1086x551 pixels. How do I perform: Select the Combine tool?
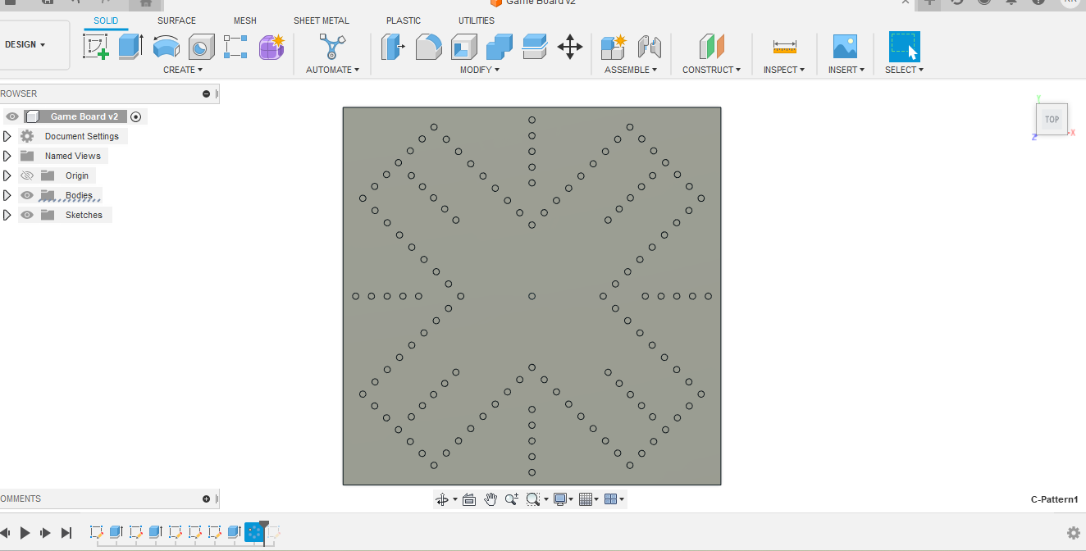[499, 47]
